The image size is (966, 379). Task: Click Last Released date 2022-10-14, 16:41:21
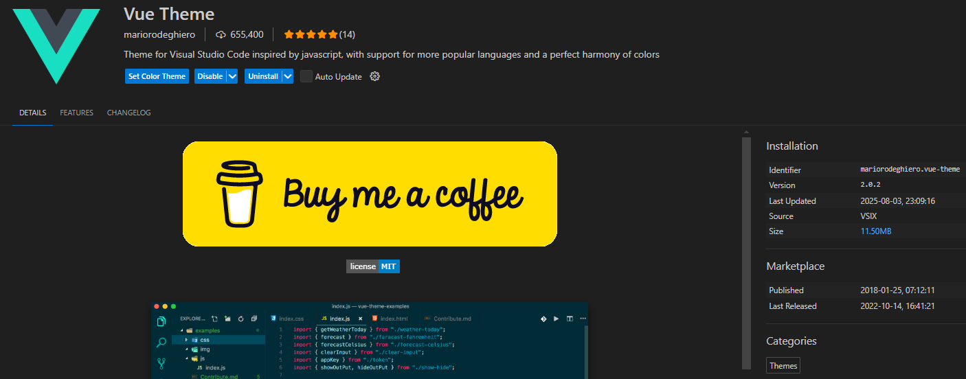pos(898,306)
